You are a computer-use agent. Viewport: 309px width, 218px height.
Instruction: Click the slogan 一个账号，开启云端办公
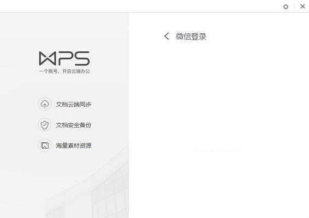coord(64,71)
